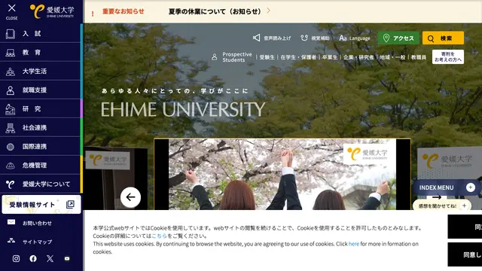Open the 就職支援 career support menu item
Screen dimensions: 482x271
coord(40,90)
